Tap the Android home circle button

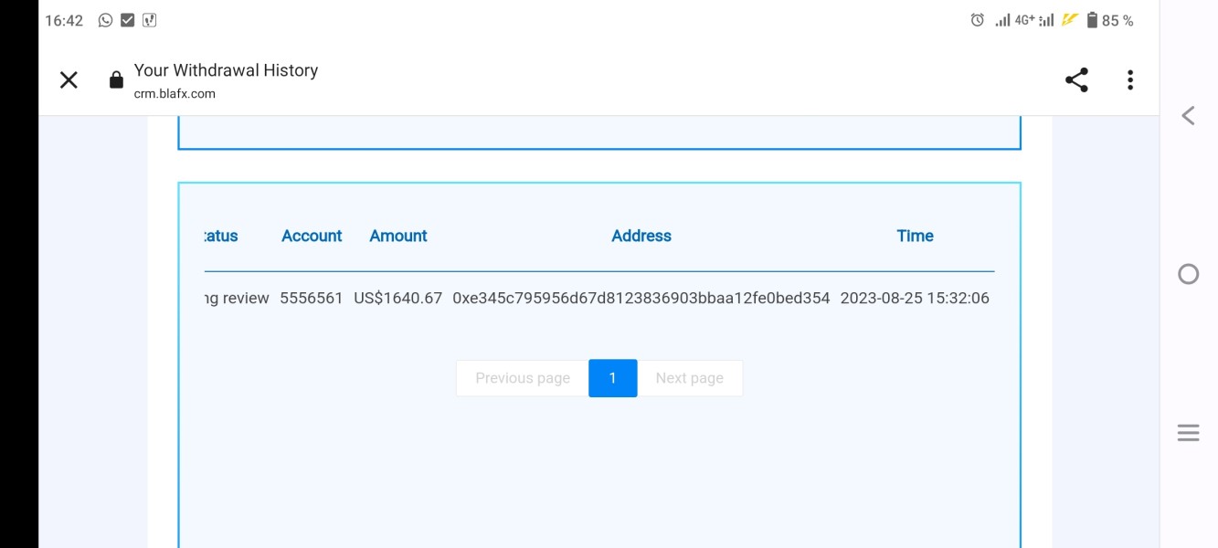click(x=1188, y=274)
